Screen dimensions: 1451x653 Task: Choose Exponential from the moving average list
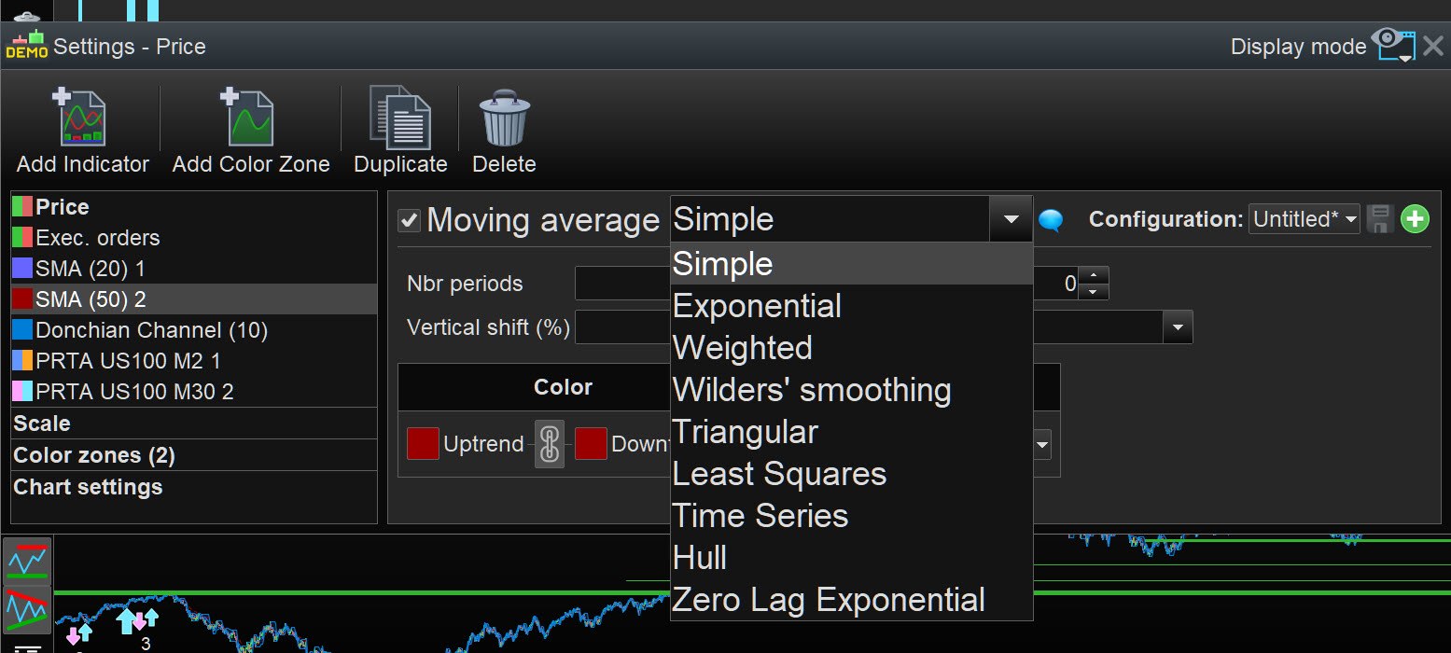[757, 306]
